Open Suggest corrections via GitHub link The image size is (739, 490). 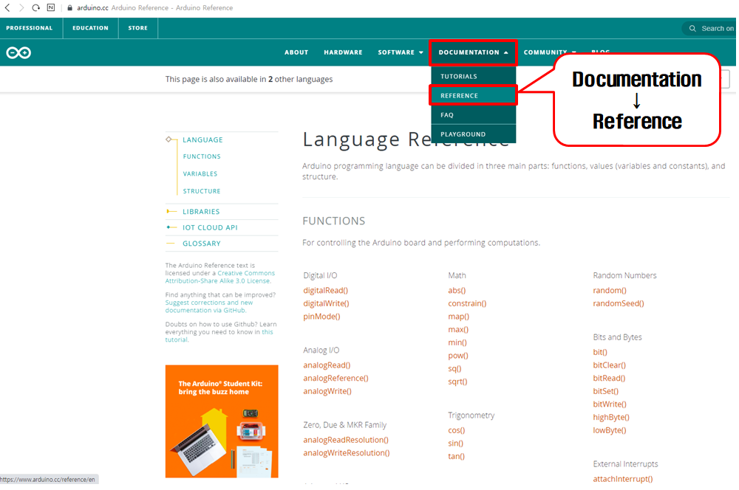tap(209, 306)
